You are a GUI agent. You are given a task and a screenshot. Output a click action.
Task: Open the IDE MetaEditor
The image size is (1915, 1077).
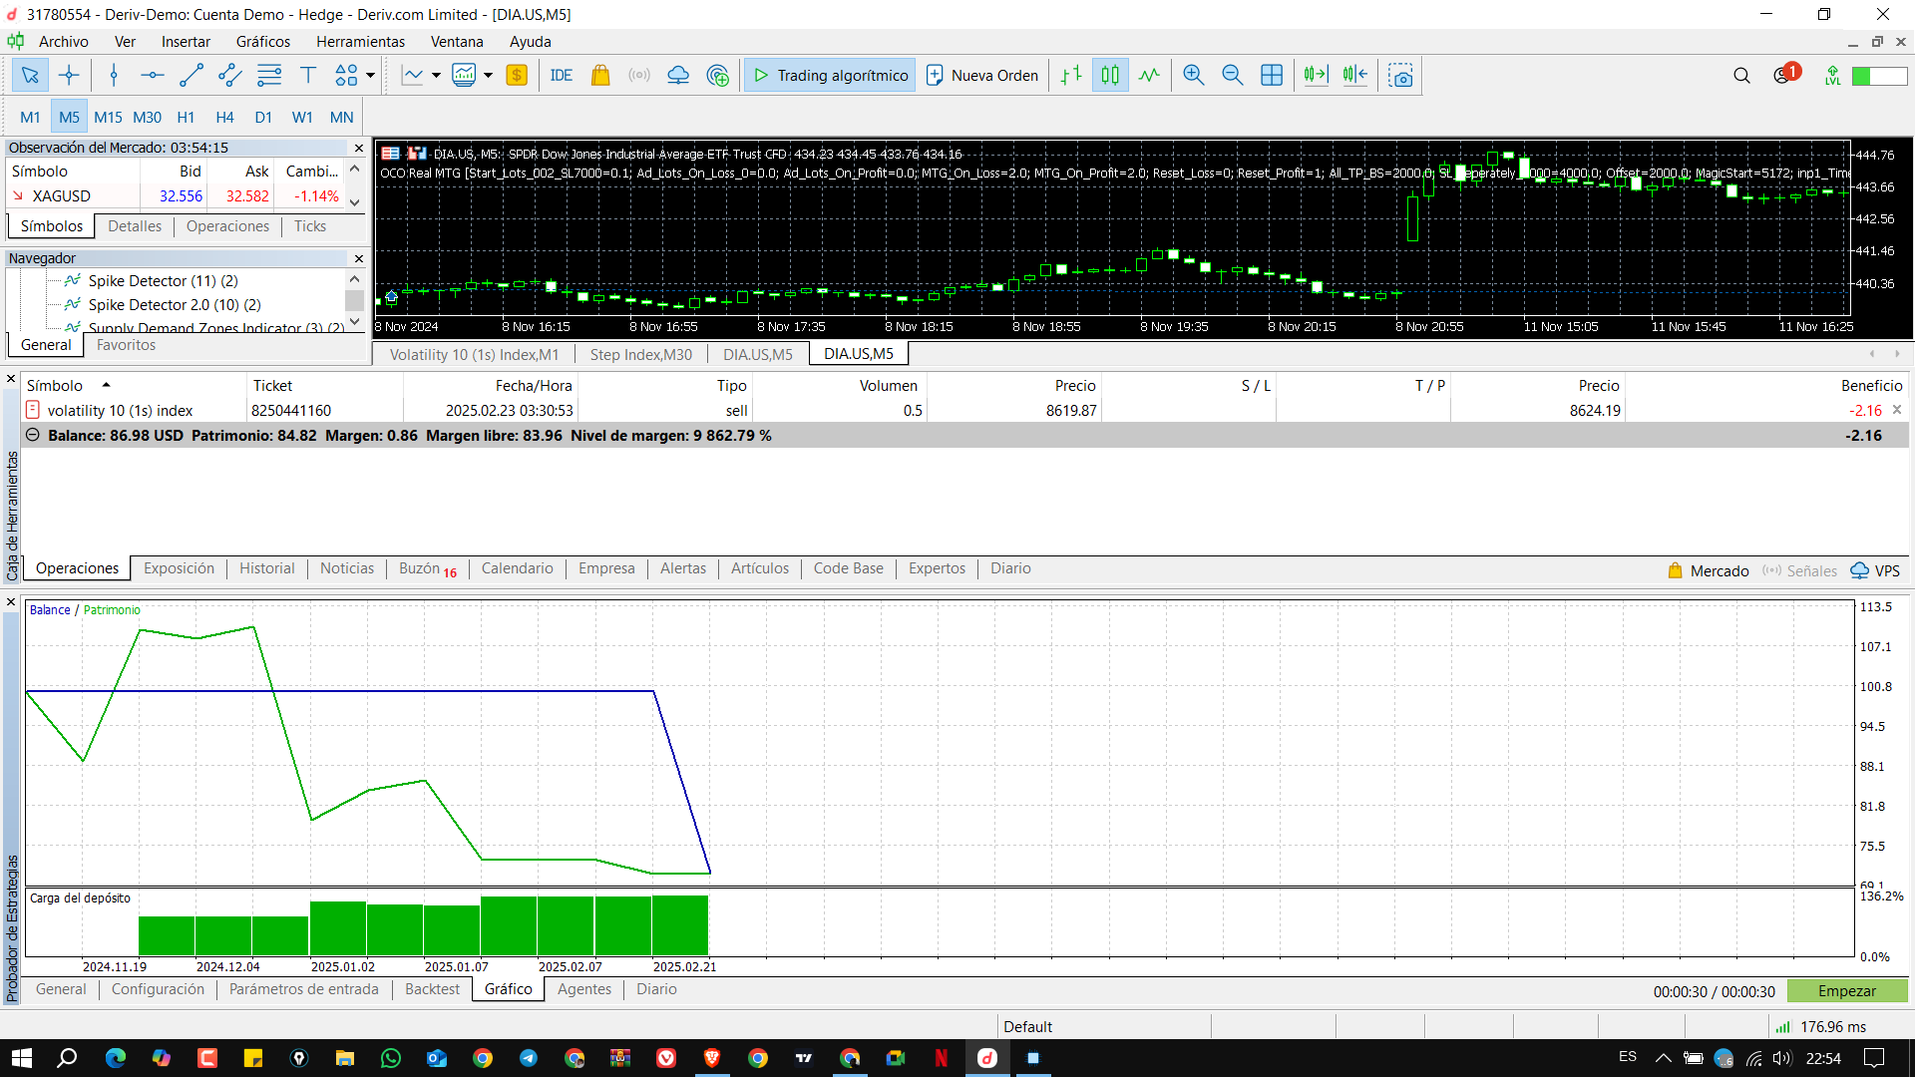(x=562, y=75)
